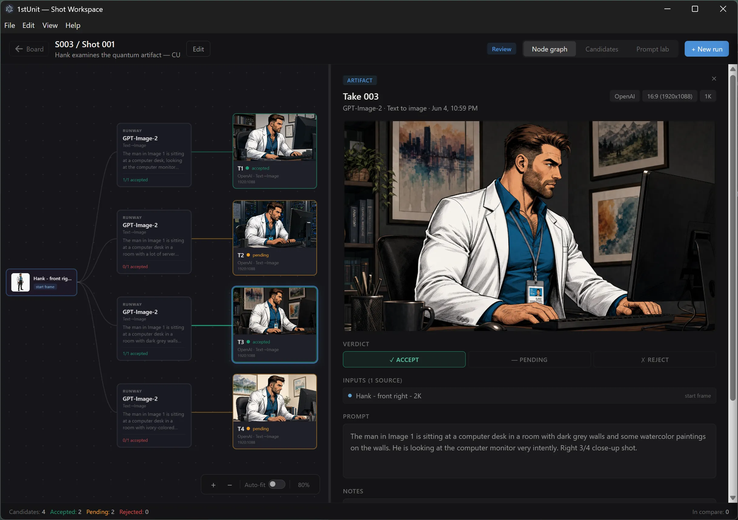The width and height of the screenshot is (738, 520).
Task: Go back to Board with arrow button
Action: [x=29, y=49]
